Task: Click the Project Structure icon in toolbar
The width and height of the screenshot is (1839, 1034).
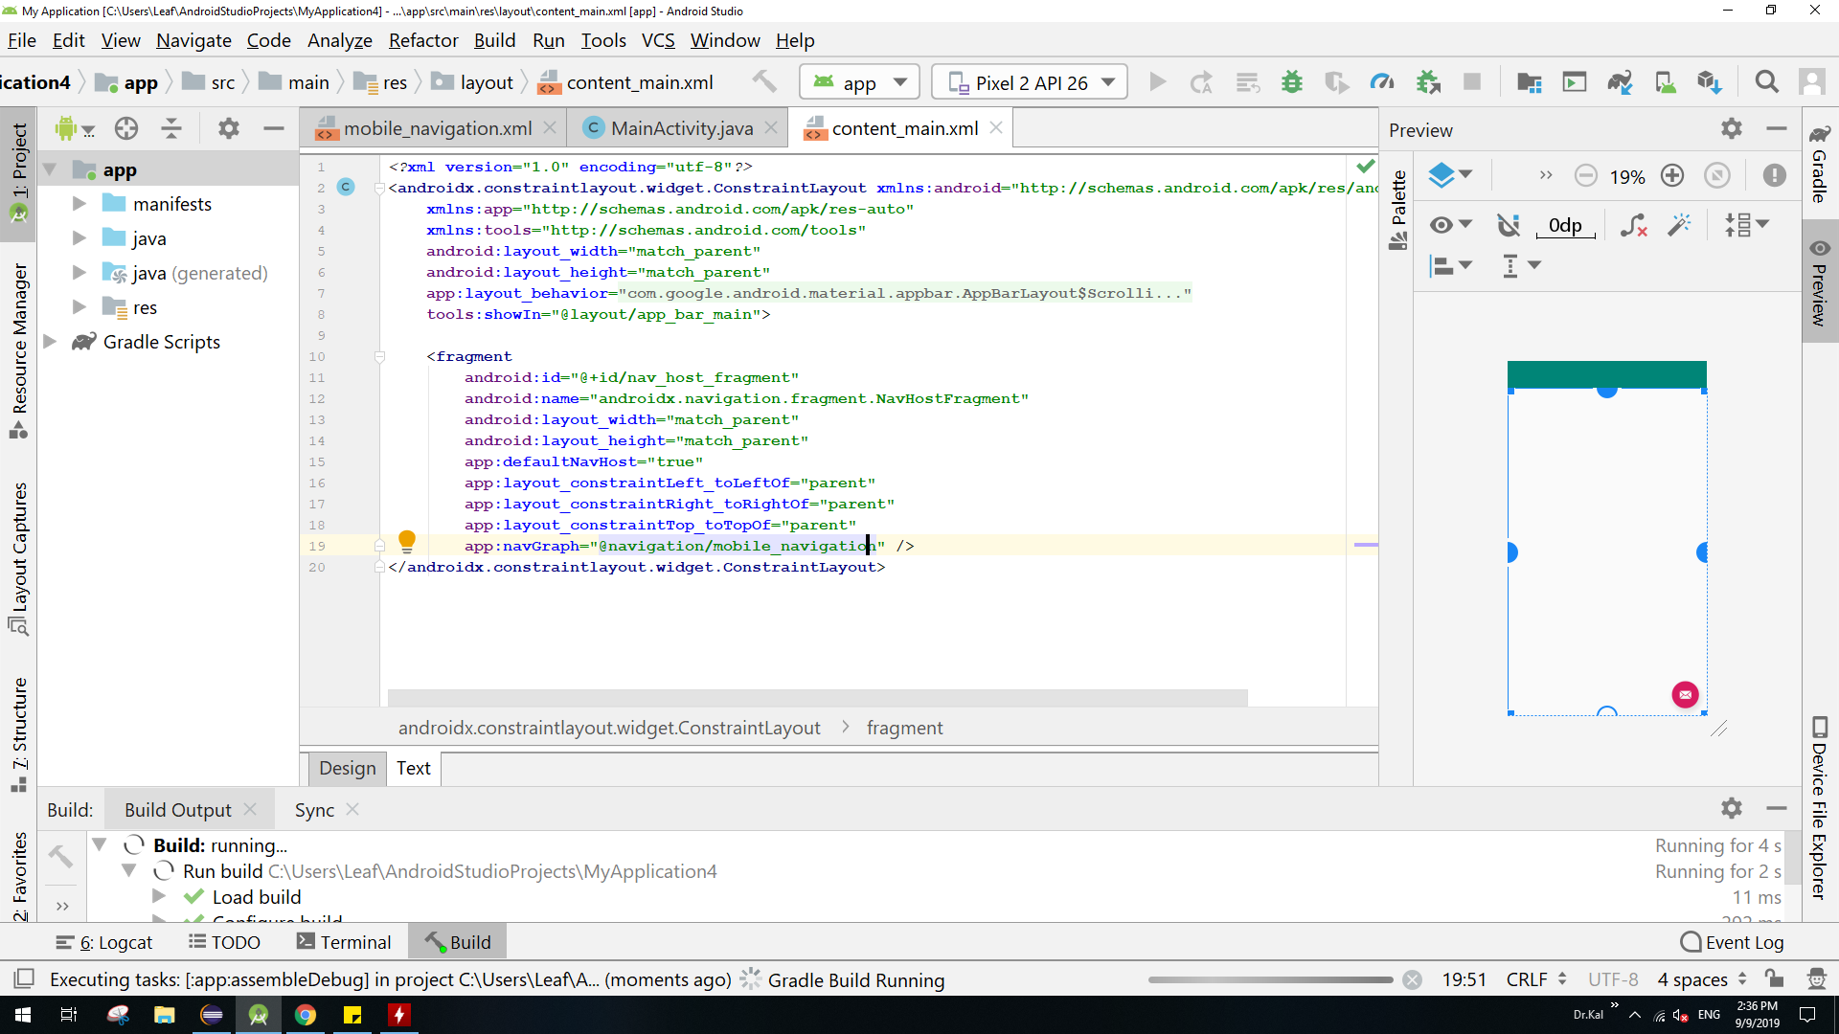Action: pyautogui.click(x=1530, y=82)
